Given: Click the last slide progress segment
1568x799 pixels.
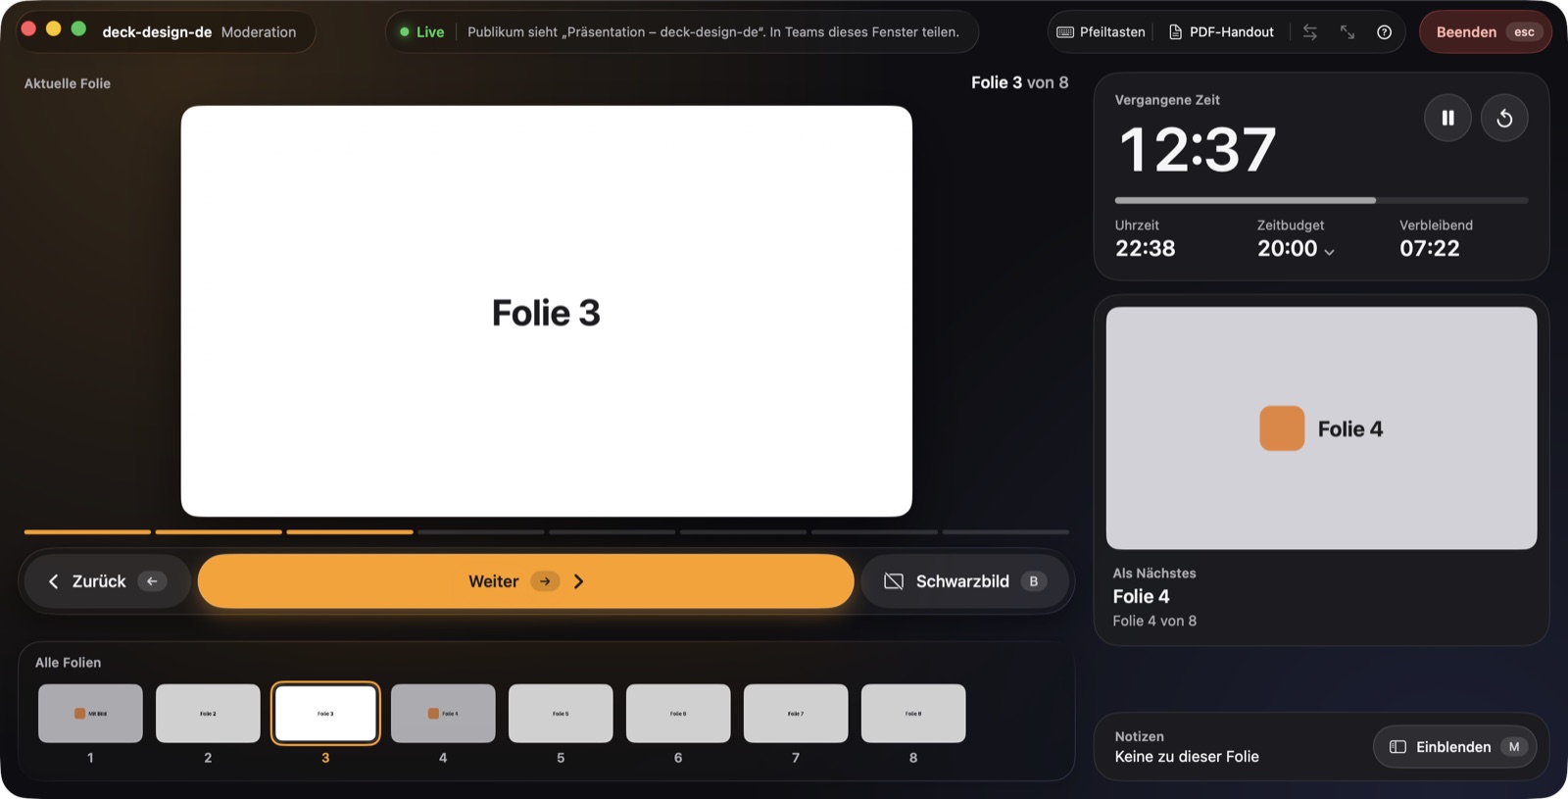Looking at the screenshot, I should pyautogui.click(x=1005, y=532).
